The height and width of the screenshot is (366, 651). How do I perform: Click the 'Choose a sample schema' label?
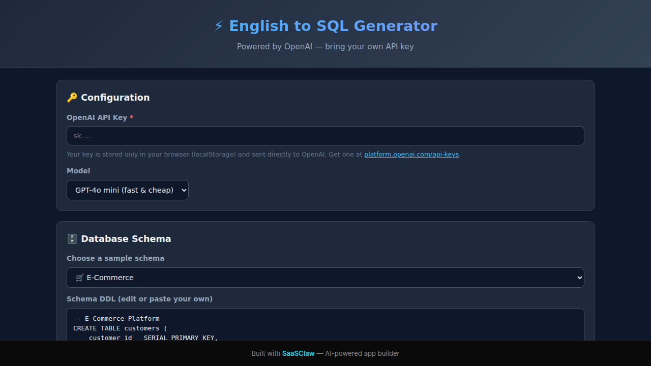click(x=115, y=258)
